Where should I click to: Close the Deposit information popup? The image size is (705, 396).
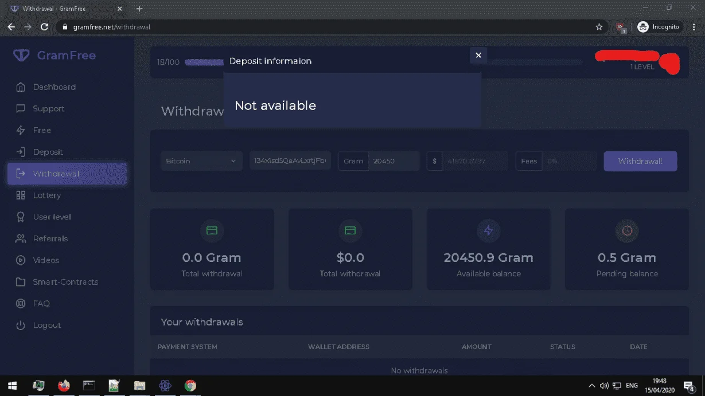point(478,55)
